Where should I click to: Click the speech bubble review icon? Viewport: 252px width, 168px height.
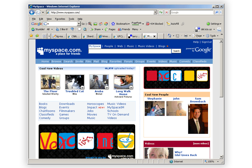pyautogui.click(x=79, y=29)
